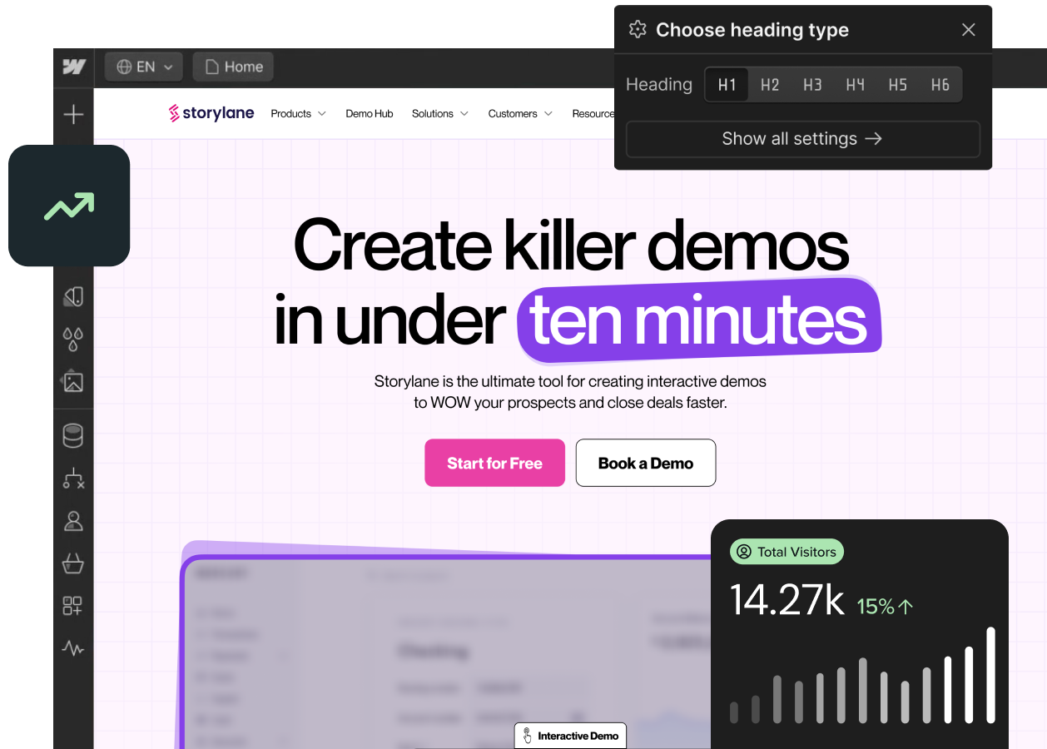The width and height of the screenshot is (1047, 749).
Task: Select the H5 heading type
Action: 897,85
